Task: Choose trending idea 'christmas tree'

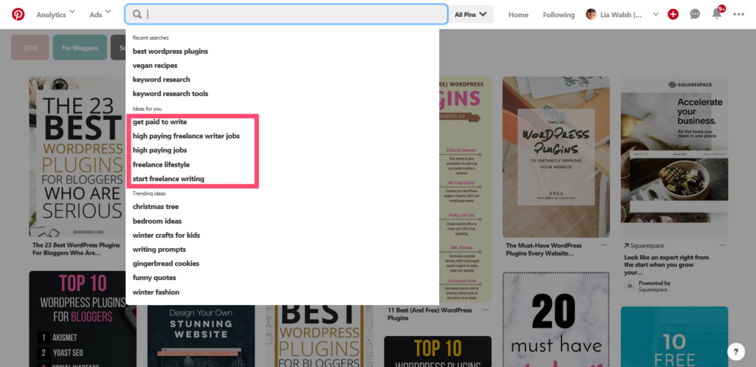Action: point(155,207)
